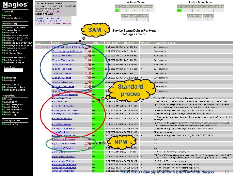Open View Config under Configuration
Screen dimensions: 235x176
[x=11, y=124]
